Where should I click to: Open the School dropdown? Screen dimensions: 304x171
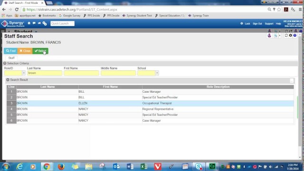click(x=157, y=73)
